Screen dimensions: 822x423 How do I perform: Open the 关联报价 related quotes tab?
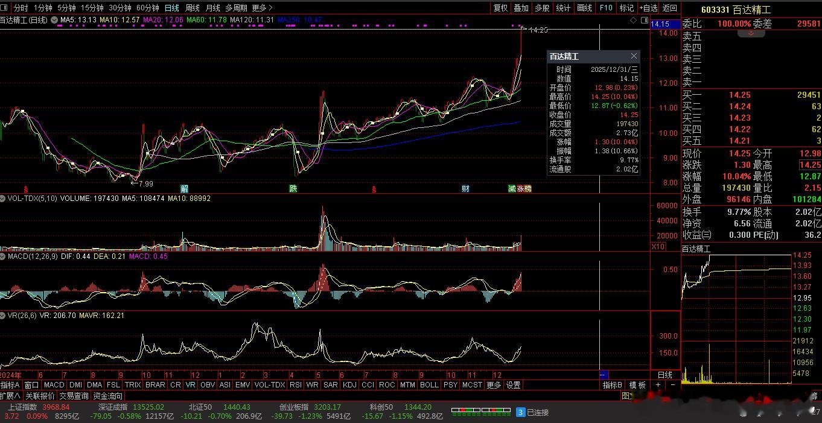coord(40,396)
